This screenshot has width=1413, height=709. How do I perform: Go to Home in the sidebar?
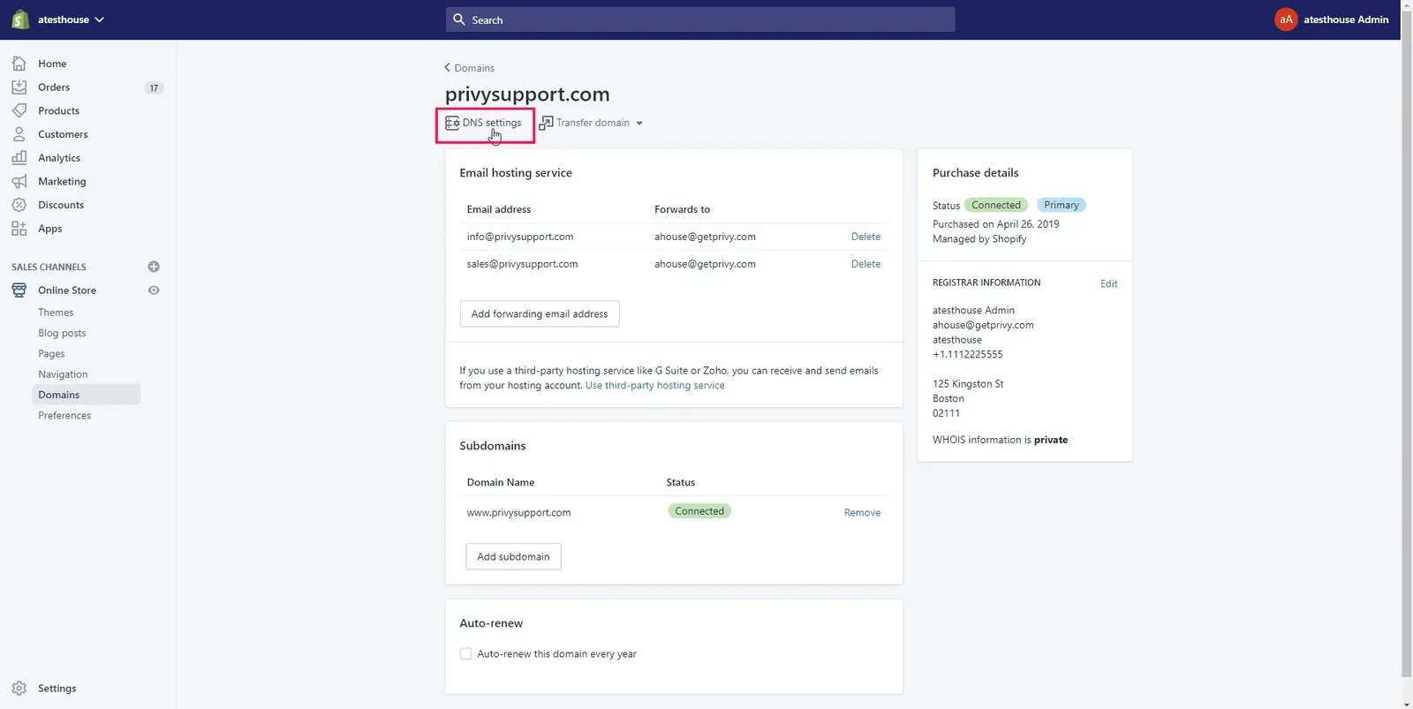(52, 64)
